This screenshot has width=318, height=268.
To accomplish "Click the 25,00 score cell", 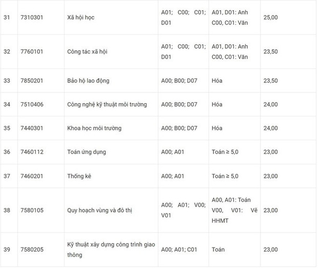I will [270, 17].
